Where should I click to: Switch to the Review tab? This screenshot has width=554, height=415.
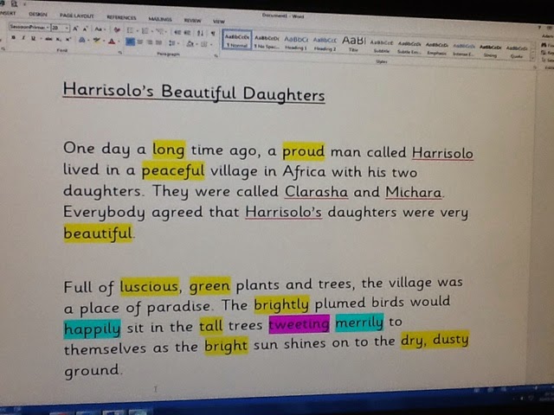192,21
